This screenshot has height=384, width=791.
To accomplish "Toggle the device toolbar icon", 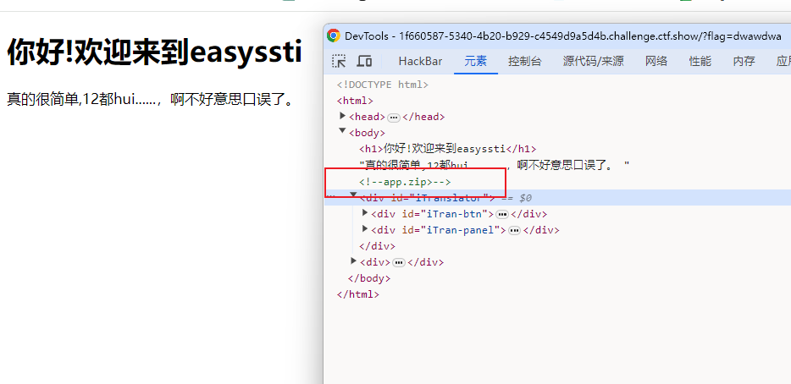I will pos(364,62).
